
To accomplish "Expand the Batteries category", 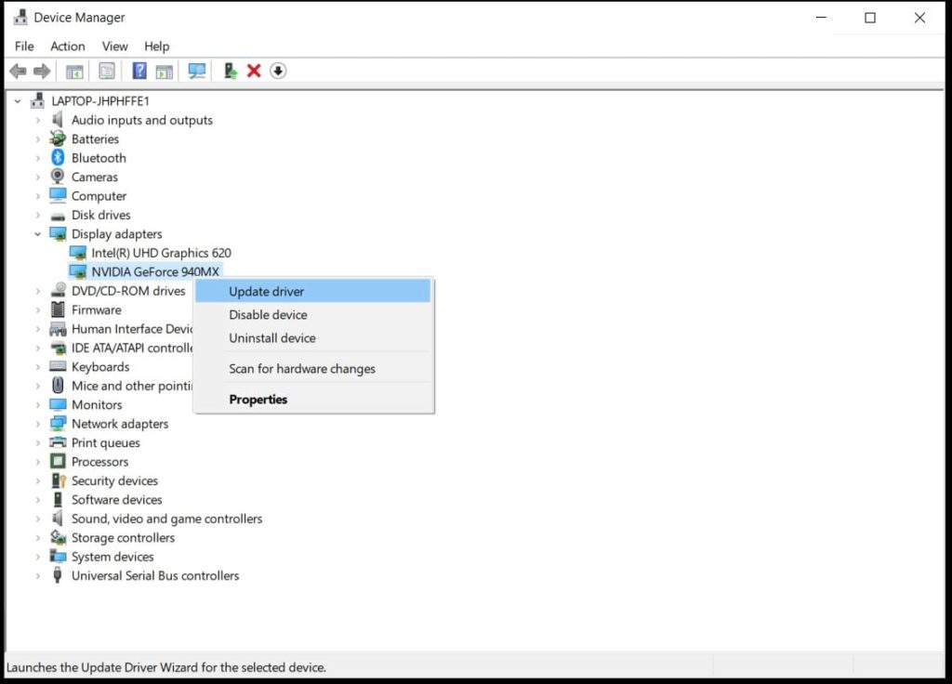I will tap(37, 139).
